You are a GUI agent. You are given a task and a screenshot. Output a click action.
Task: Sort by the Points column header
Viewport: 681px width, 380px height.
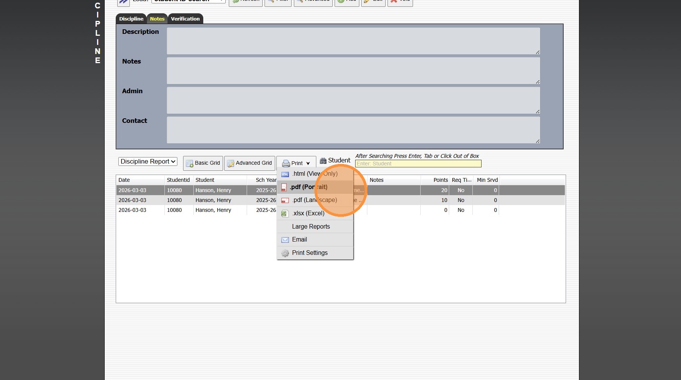(435, 180)
